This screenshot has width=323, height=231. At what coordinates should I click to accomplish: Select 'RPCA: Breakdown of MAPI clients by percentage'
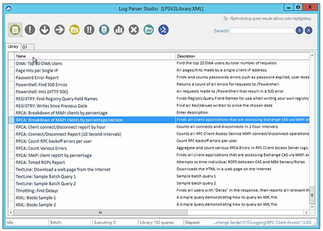(x=61, y=113)
